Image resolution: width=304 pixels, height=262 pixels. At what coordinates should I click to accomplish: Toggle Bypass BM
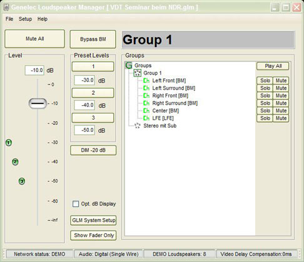[x=93, y=39]
